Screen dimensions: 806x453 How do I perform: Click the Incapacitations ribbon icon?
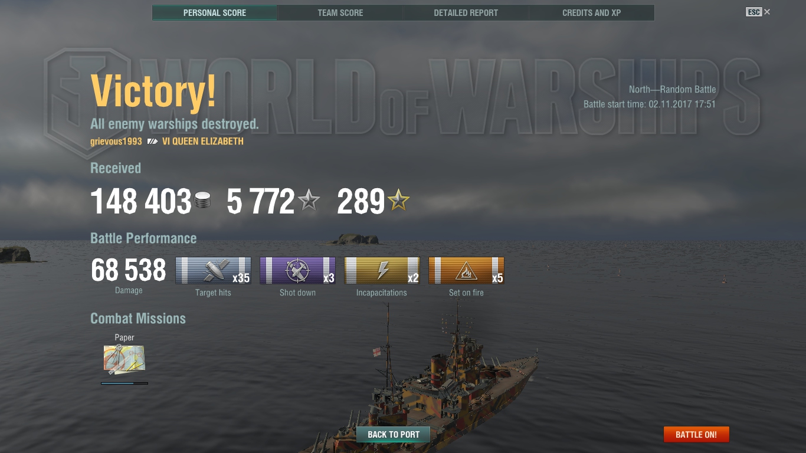(x=382, y=271)
